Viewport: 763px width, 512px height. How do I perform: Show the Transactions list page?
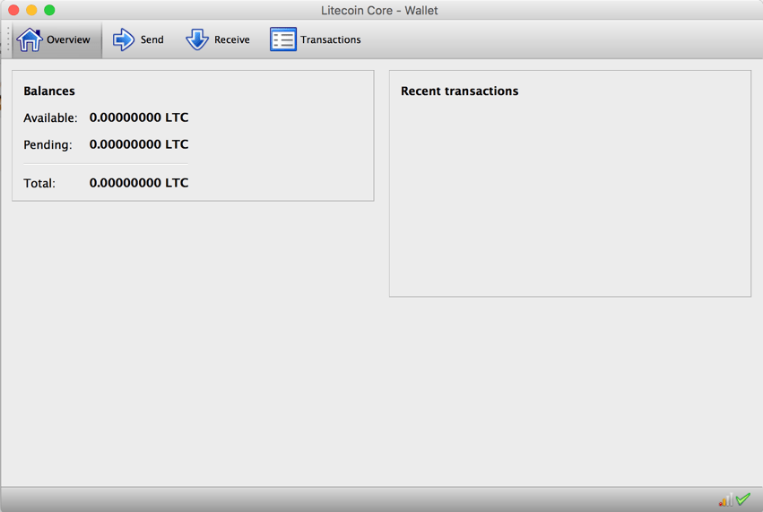point(316,40)
